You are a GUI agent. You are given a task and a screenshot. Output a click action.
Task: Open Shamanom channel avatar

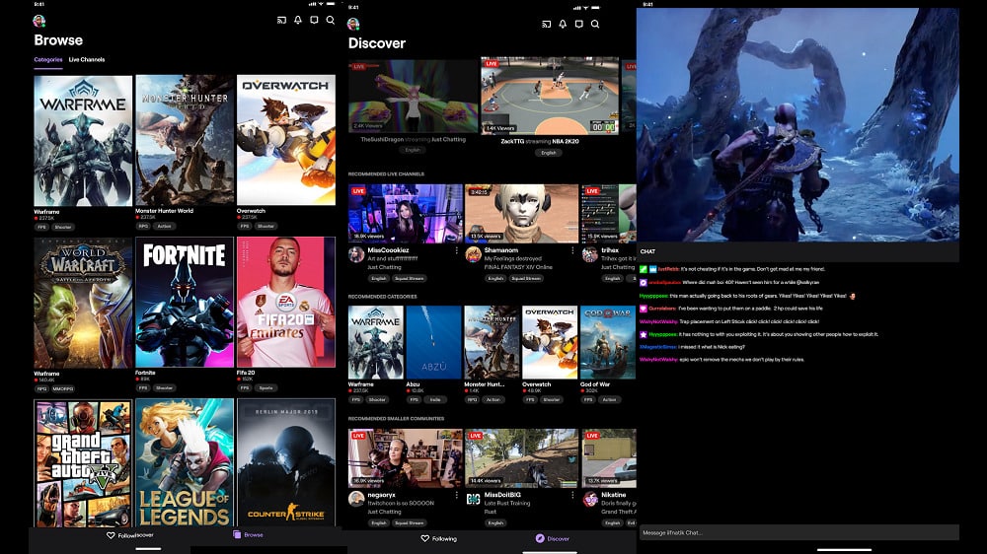pos(473,254)
